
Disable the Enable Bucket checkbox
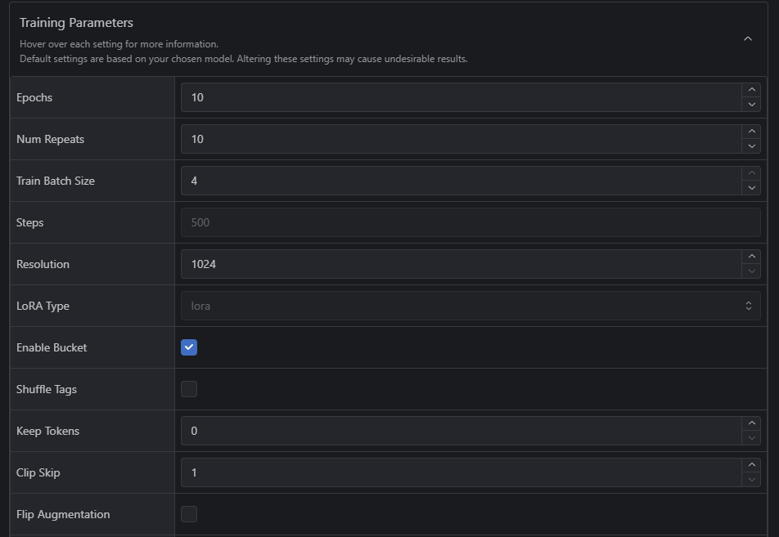click(189, 347)
